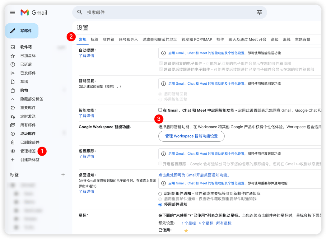This screenshot has height=239, width=326.
Task: Switch to the 过滤器和屏蔽的地址 tab
Action: click(160, 39)
